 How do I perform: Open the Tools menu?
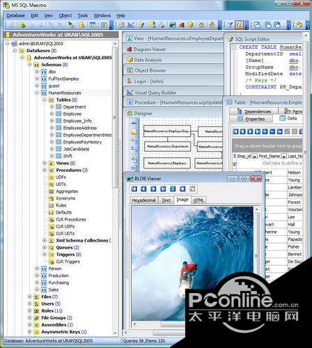[x=83, y=15]
